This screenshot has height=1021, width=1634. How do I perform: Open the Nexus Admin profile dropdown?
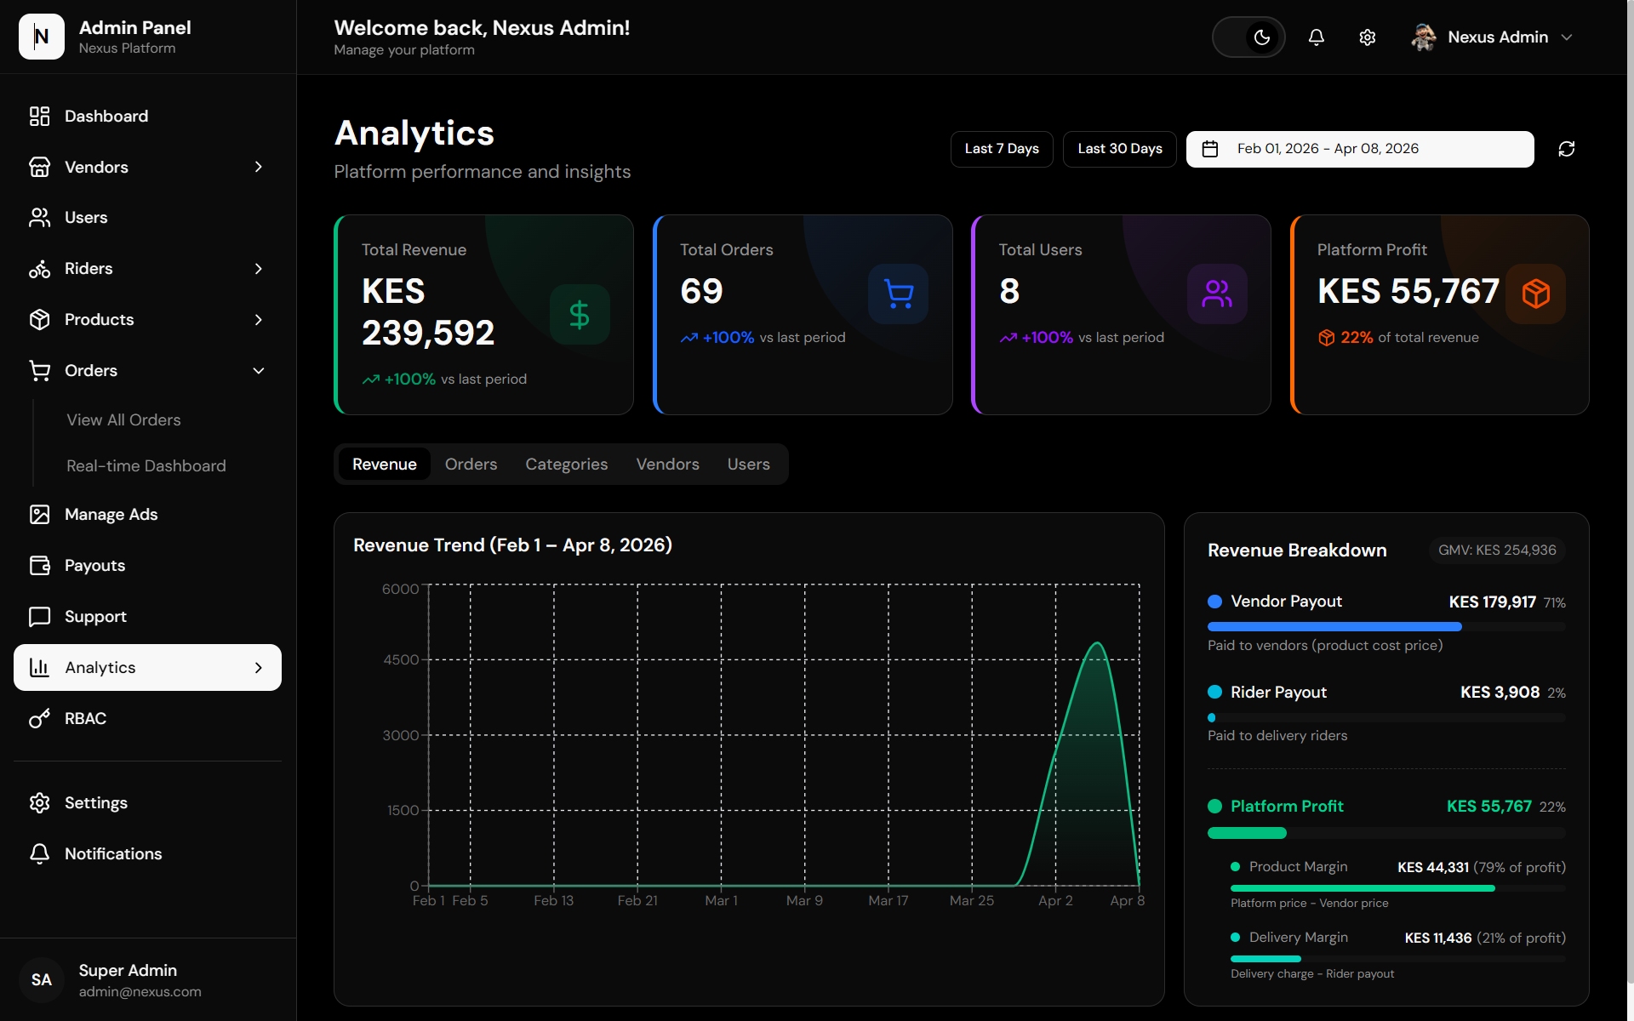click(x=1491, y=37)
